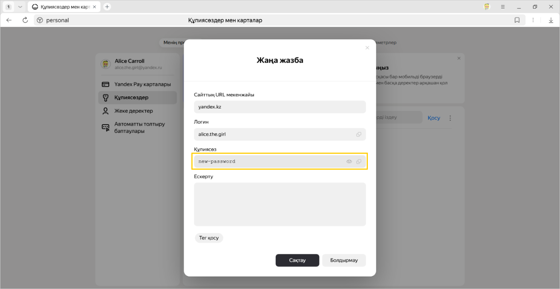This screenshot has height=289, width=560.
Task: Add a tag with Тег қосу
Action: coord(209,238)
